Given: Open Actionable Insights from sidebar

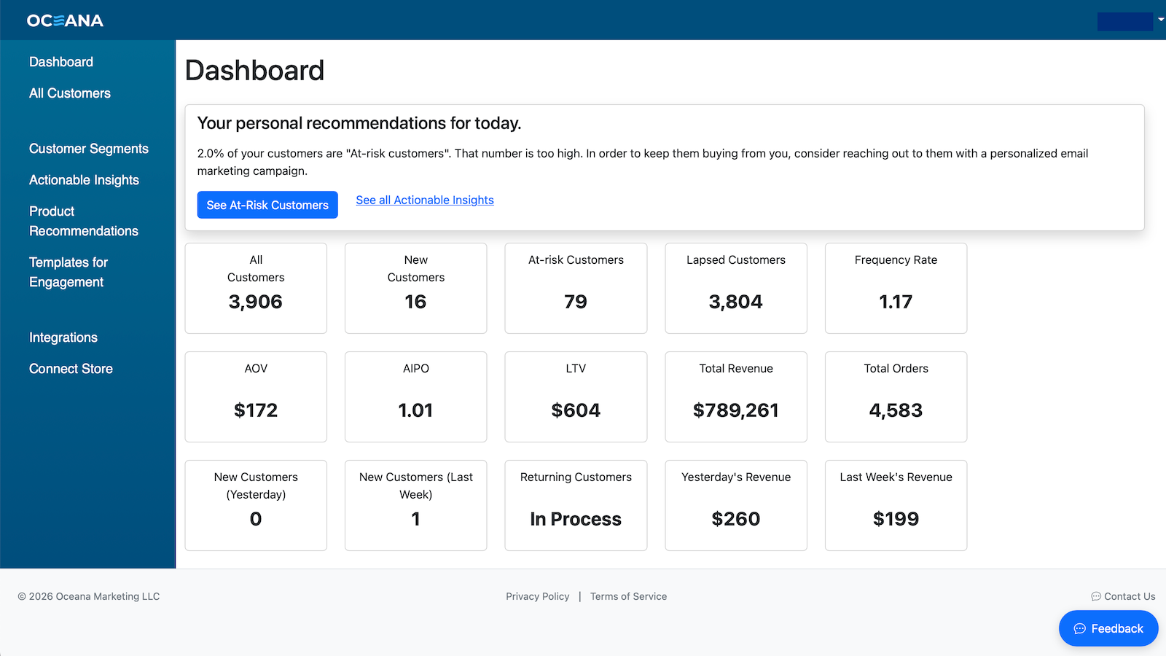Looking at the screenshot, I should (84, 180).
